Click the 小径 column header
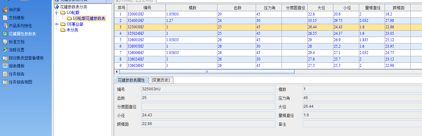Image resolution: width=422 pixels, height=136 pixels. tap(346, 8)
